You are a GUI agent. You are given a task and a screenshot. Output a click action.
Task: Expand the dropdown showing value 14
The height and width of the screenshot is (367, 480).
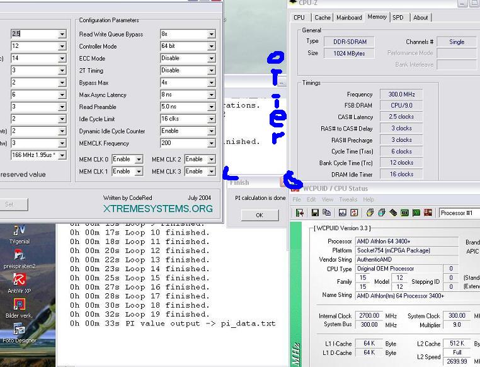click(x=62, y=58)
